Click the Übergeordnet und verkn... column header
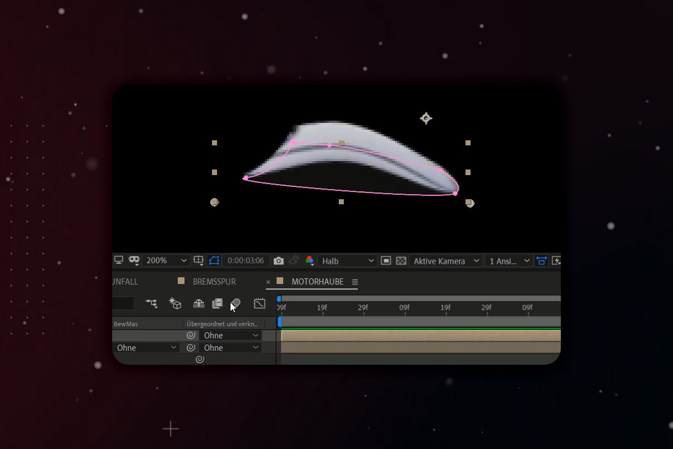This screenshot has width=673, height=449. click(x=223, y=324)
